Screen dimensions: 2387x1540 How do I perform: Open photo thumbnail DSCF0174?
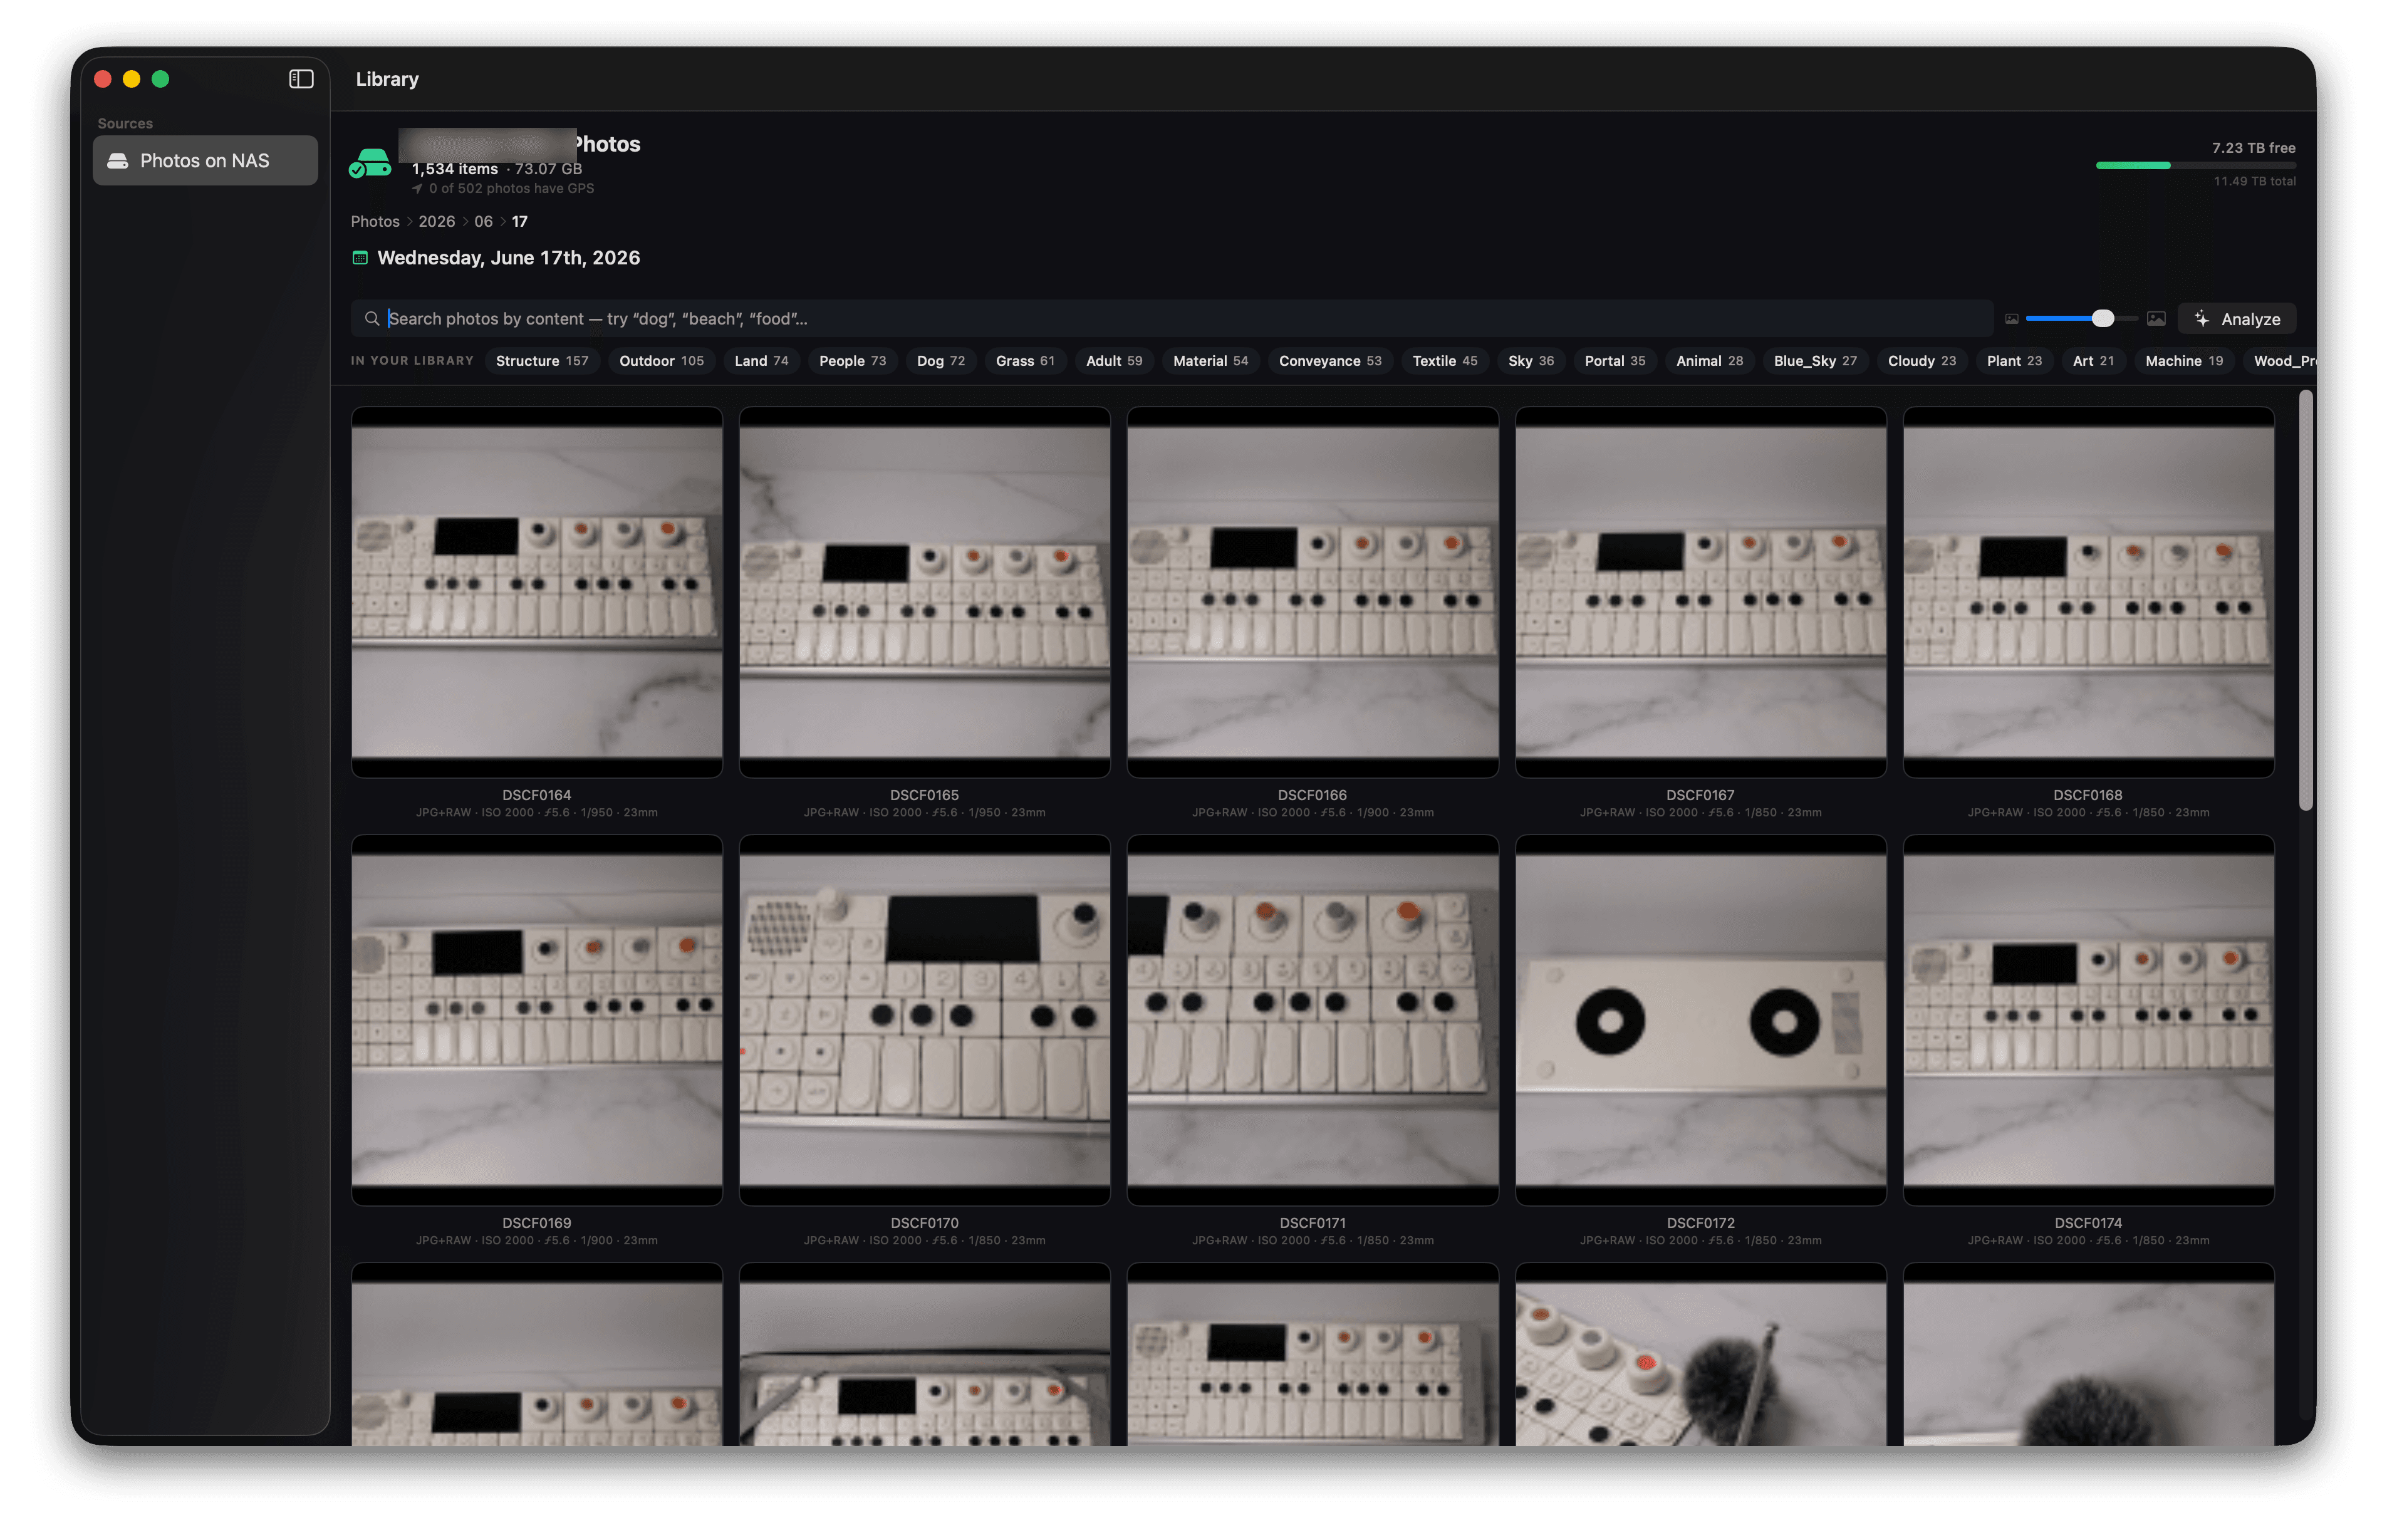pos(2088,1020)
